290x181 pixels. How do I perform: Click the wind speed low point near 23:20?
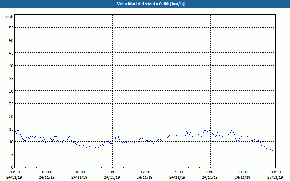pyautogui.click(x=269, y=152)
